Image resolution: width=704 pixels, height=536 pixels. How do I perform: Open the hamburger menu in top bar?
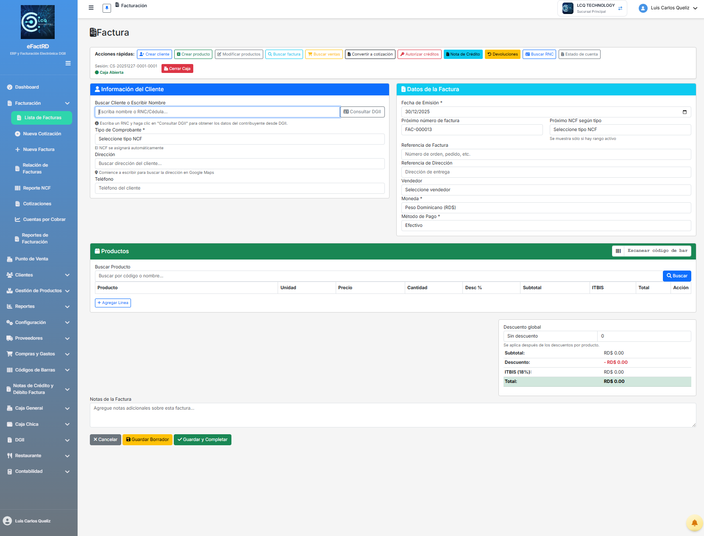[91, 8]
